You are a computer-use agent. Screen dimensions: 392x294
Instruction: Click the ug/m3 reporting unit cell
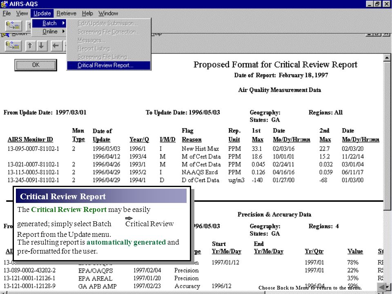coord(236,180)
